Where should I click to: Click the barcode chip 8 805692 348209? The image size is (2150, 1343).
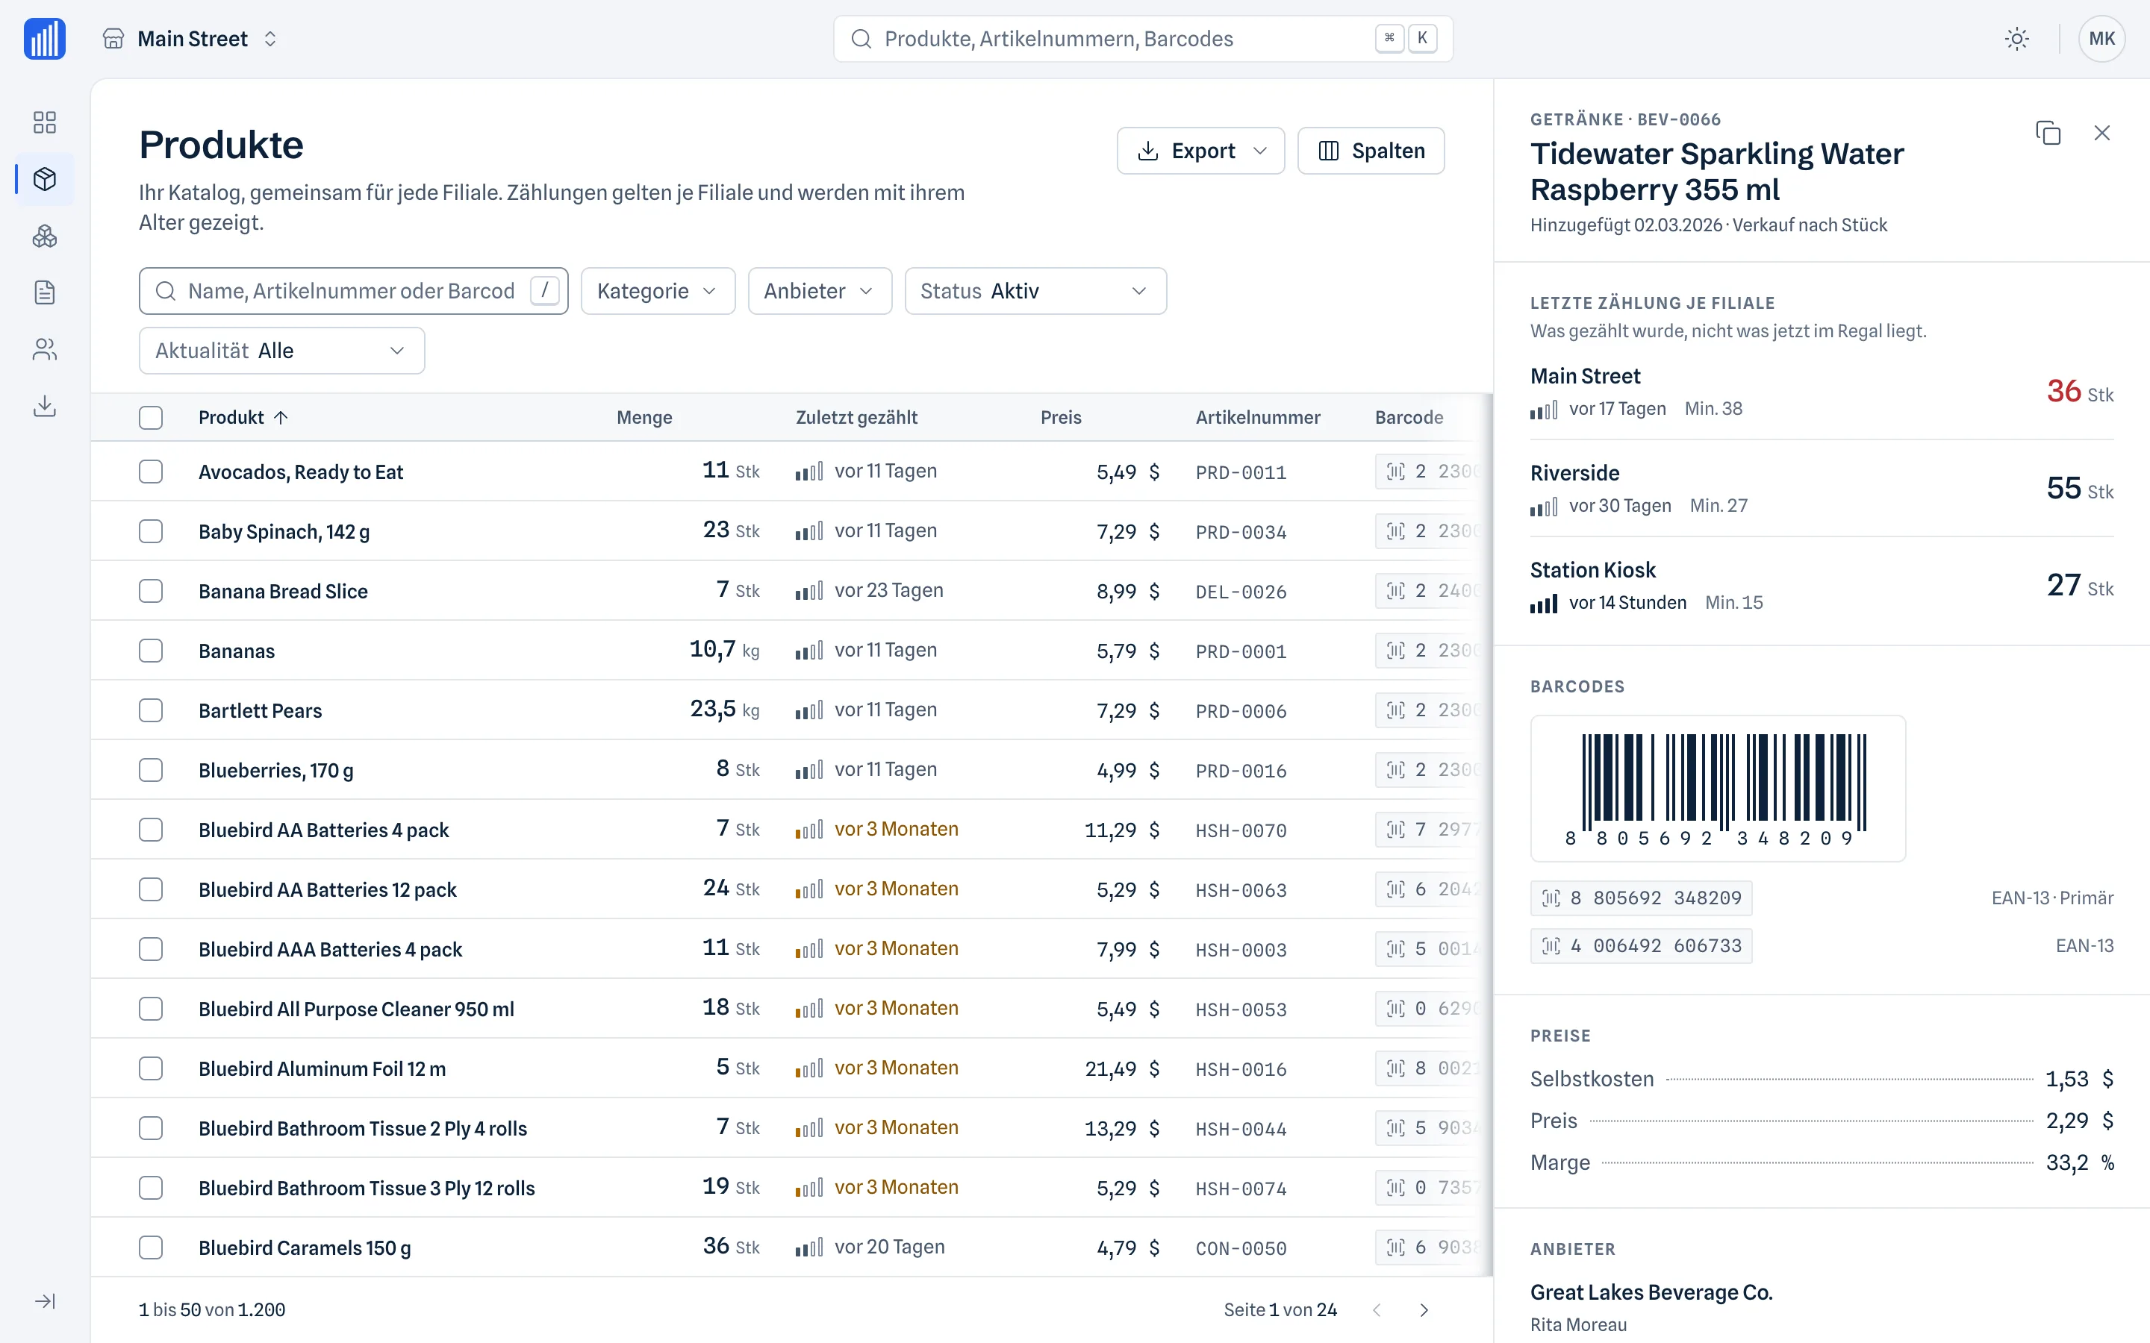point(1641,898)
